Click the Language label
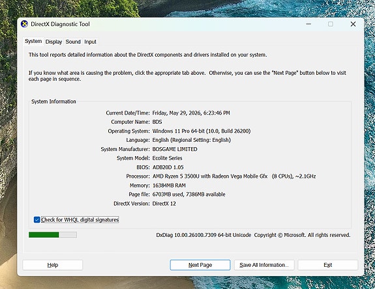Image resolution: width=375 pixels, height=289 pixels. pos(138,140)
